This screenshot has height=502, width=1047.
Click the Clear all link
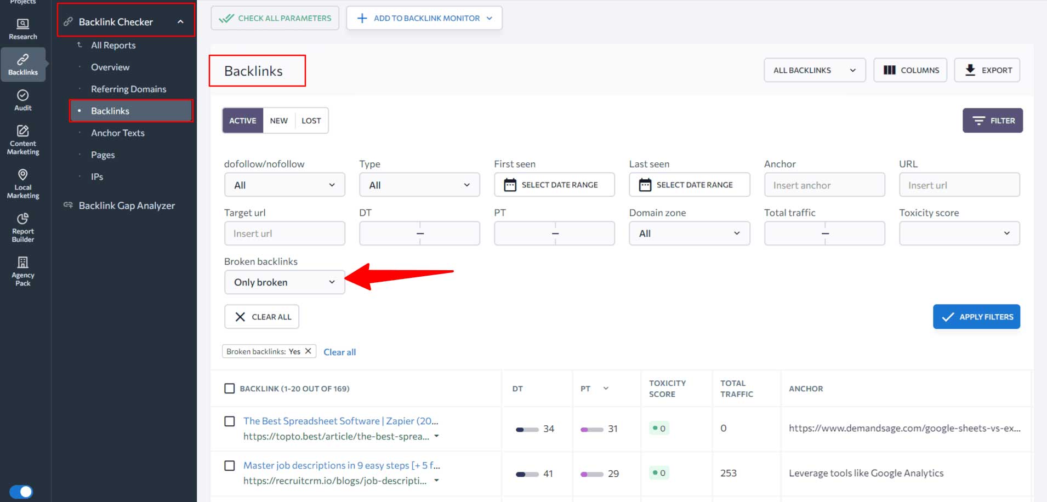click(x=339, y=352)
